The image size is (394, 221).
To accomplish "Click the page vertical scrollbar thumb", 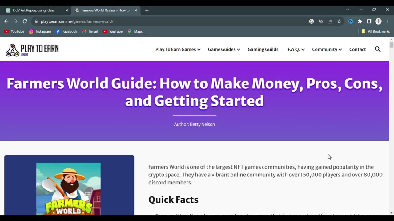I will (392, 45).
